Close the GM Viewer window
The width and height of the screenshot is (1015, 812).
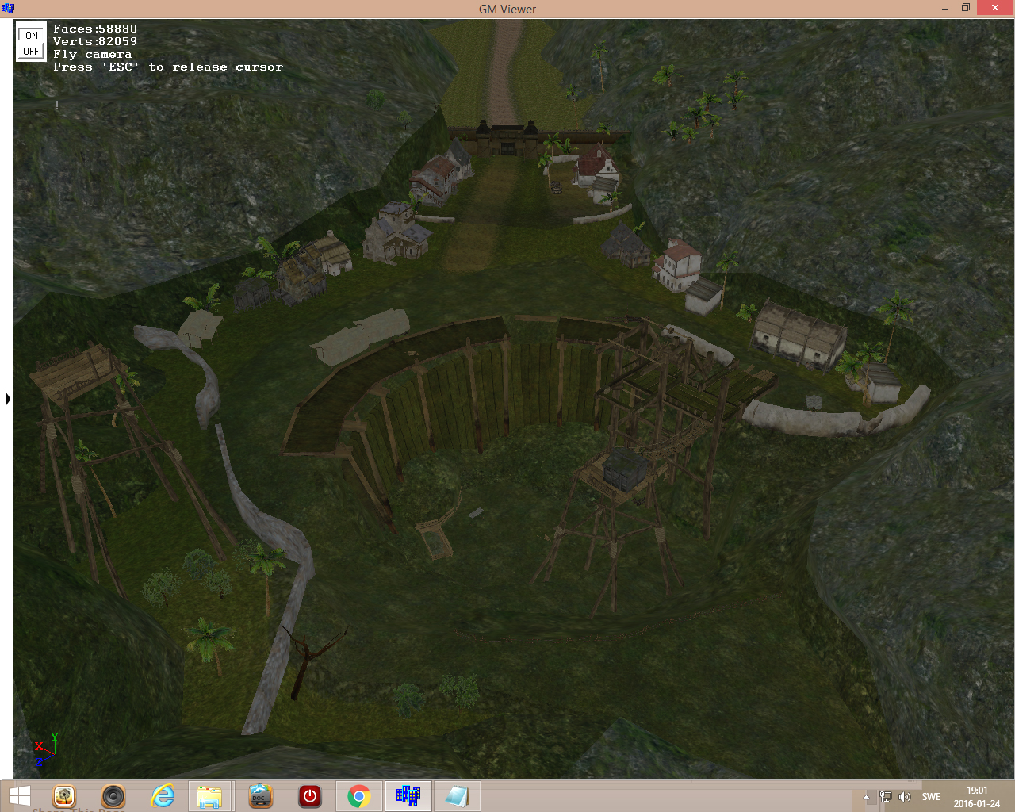pyautogui.click(x=995, y=9)
